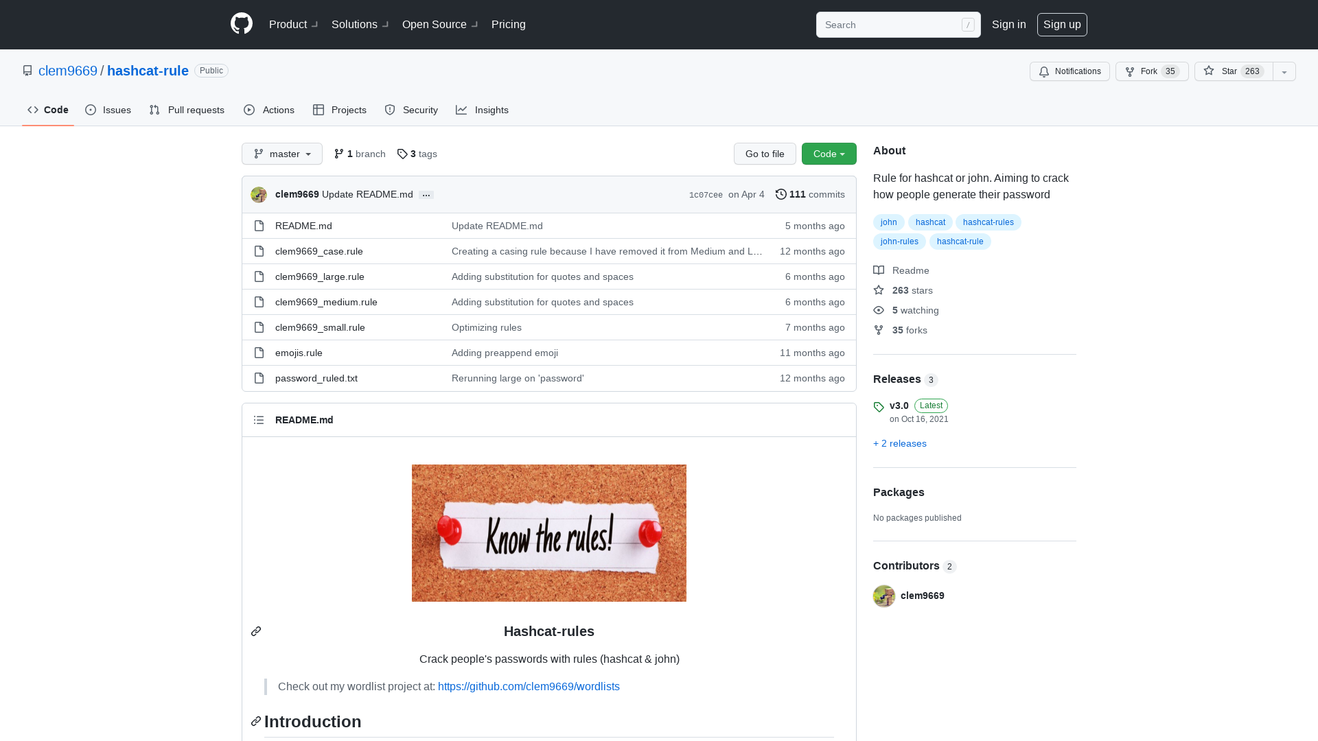The height and width of the screenshot is (741, 1318).
Task: Switch to the Issues tab
Action: (108, 110)
